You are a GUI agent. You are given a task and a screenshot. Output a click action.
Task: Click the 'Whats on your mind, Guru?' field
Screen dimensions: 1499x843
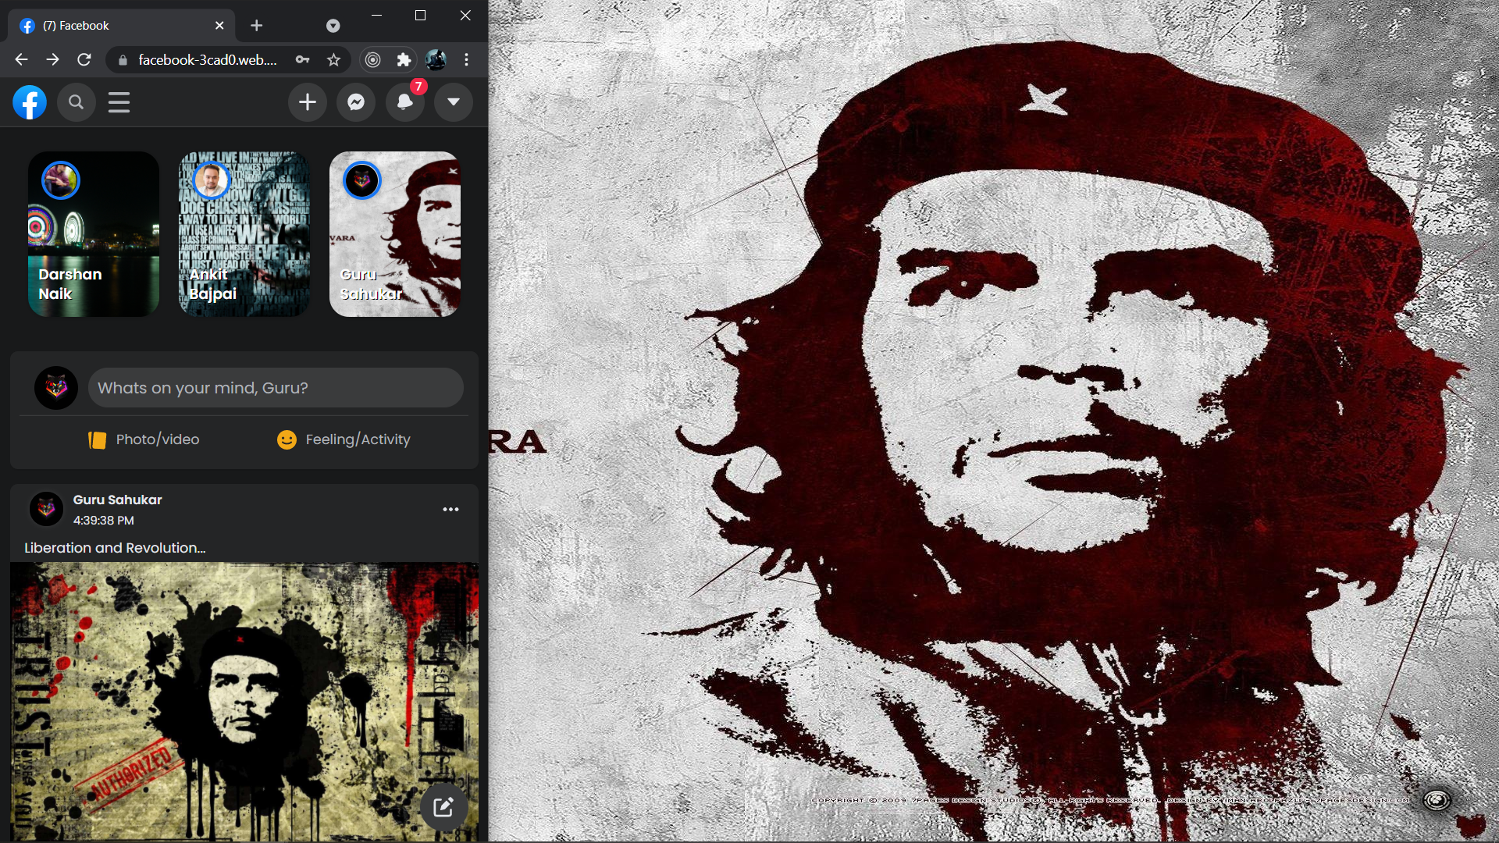coord(276,388)
